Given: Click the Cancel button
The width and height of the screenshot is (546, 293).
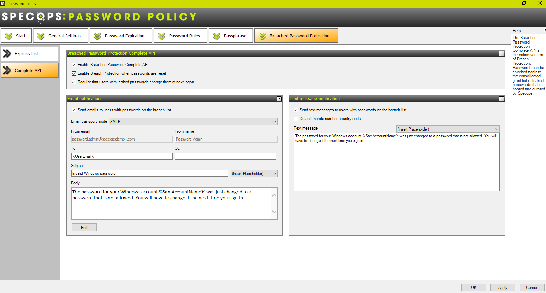Looking at the screenshot, I should [532, 288].
